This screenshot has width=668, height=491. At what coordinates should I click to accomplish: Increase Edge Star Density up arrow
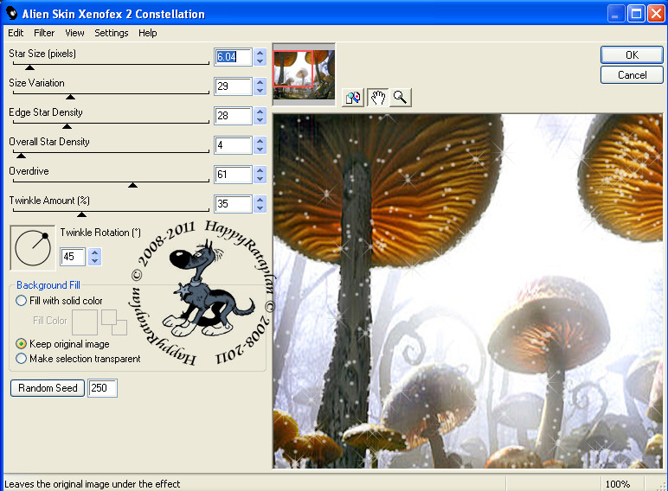tap(260, 111)
